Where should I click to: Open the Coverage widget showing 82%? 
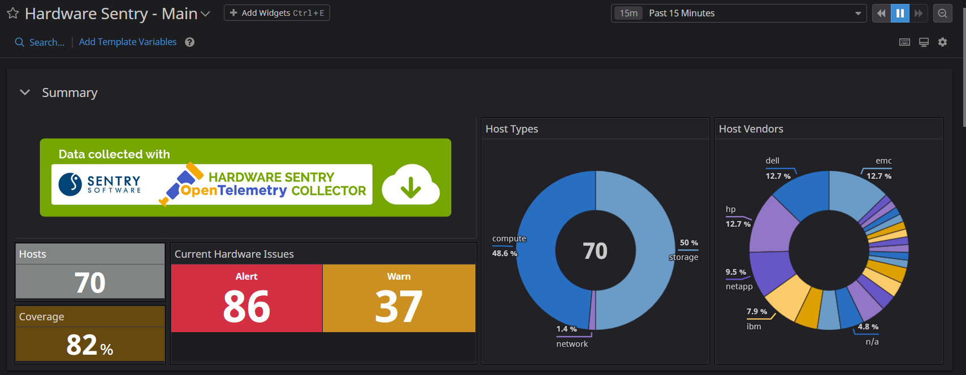[x=90, y=334]
